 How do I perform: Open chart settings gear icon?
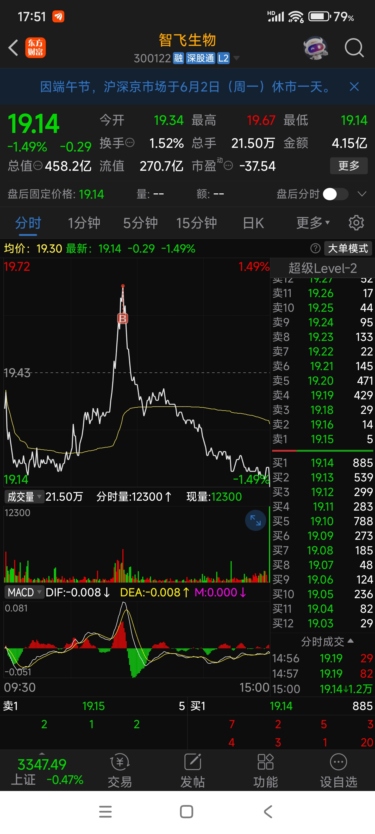(x=356, y=223)
